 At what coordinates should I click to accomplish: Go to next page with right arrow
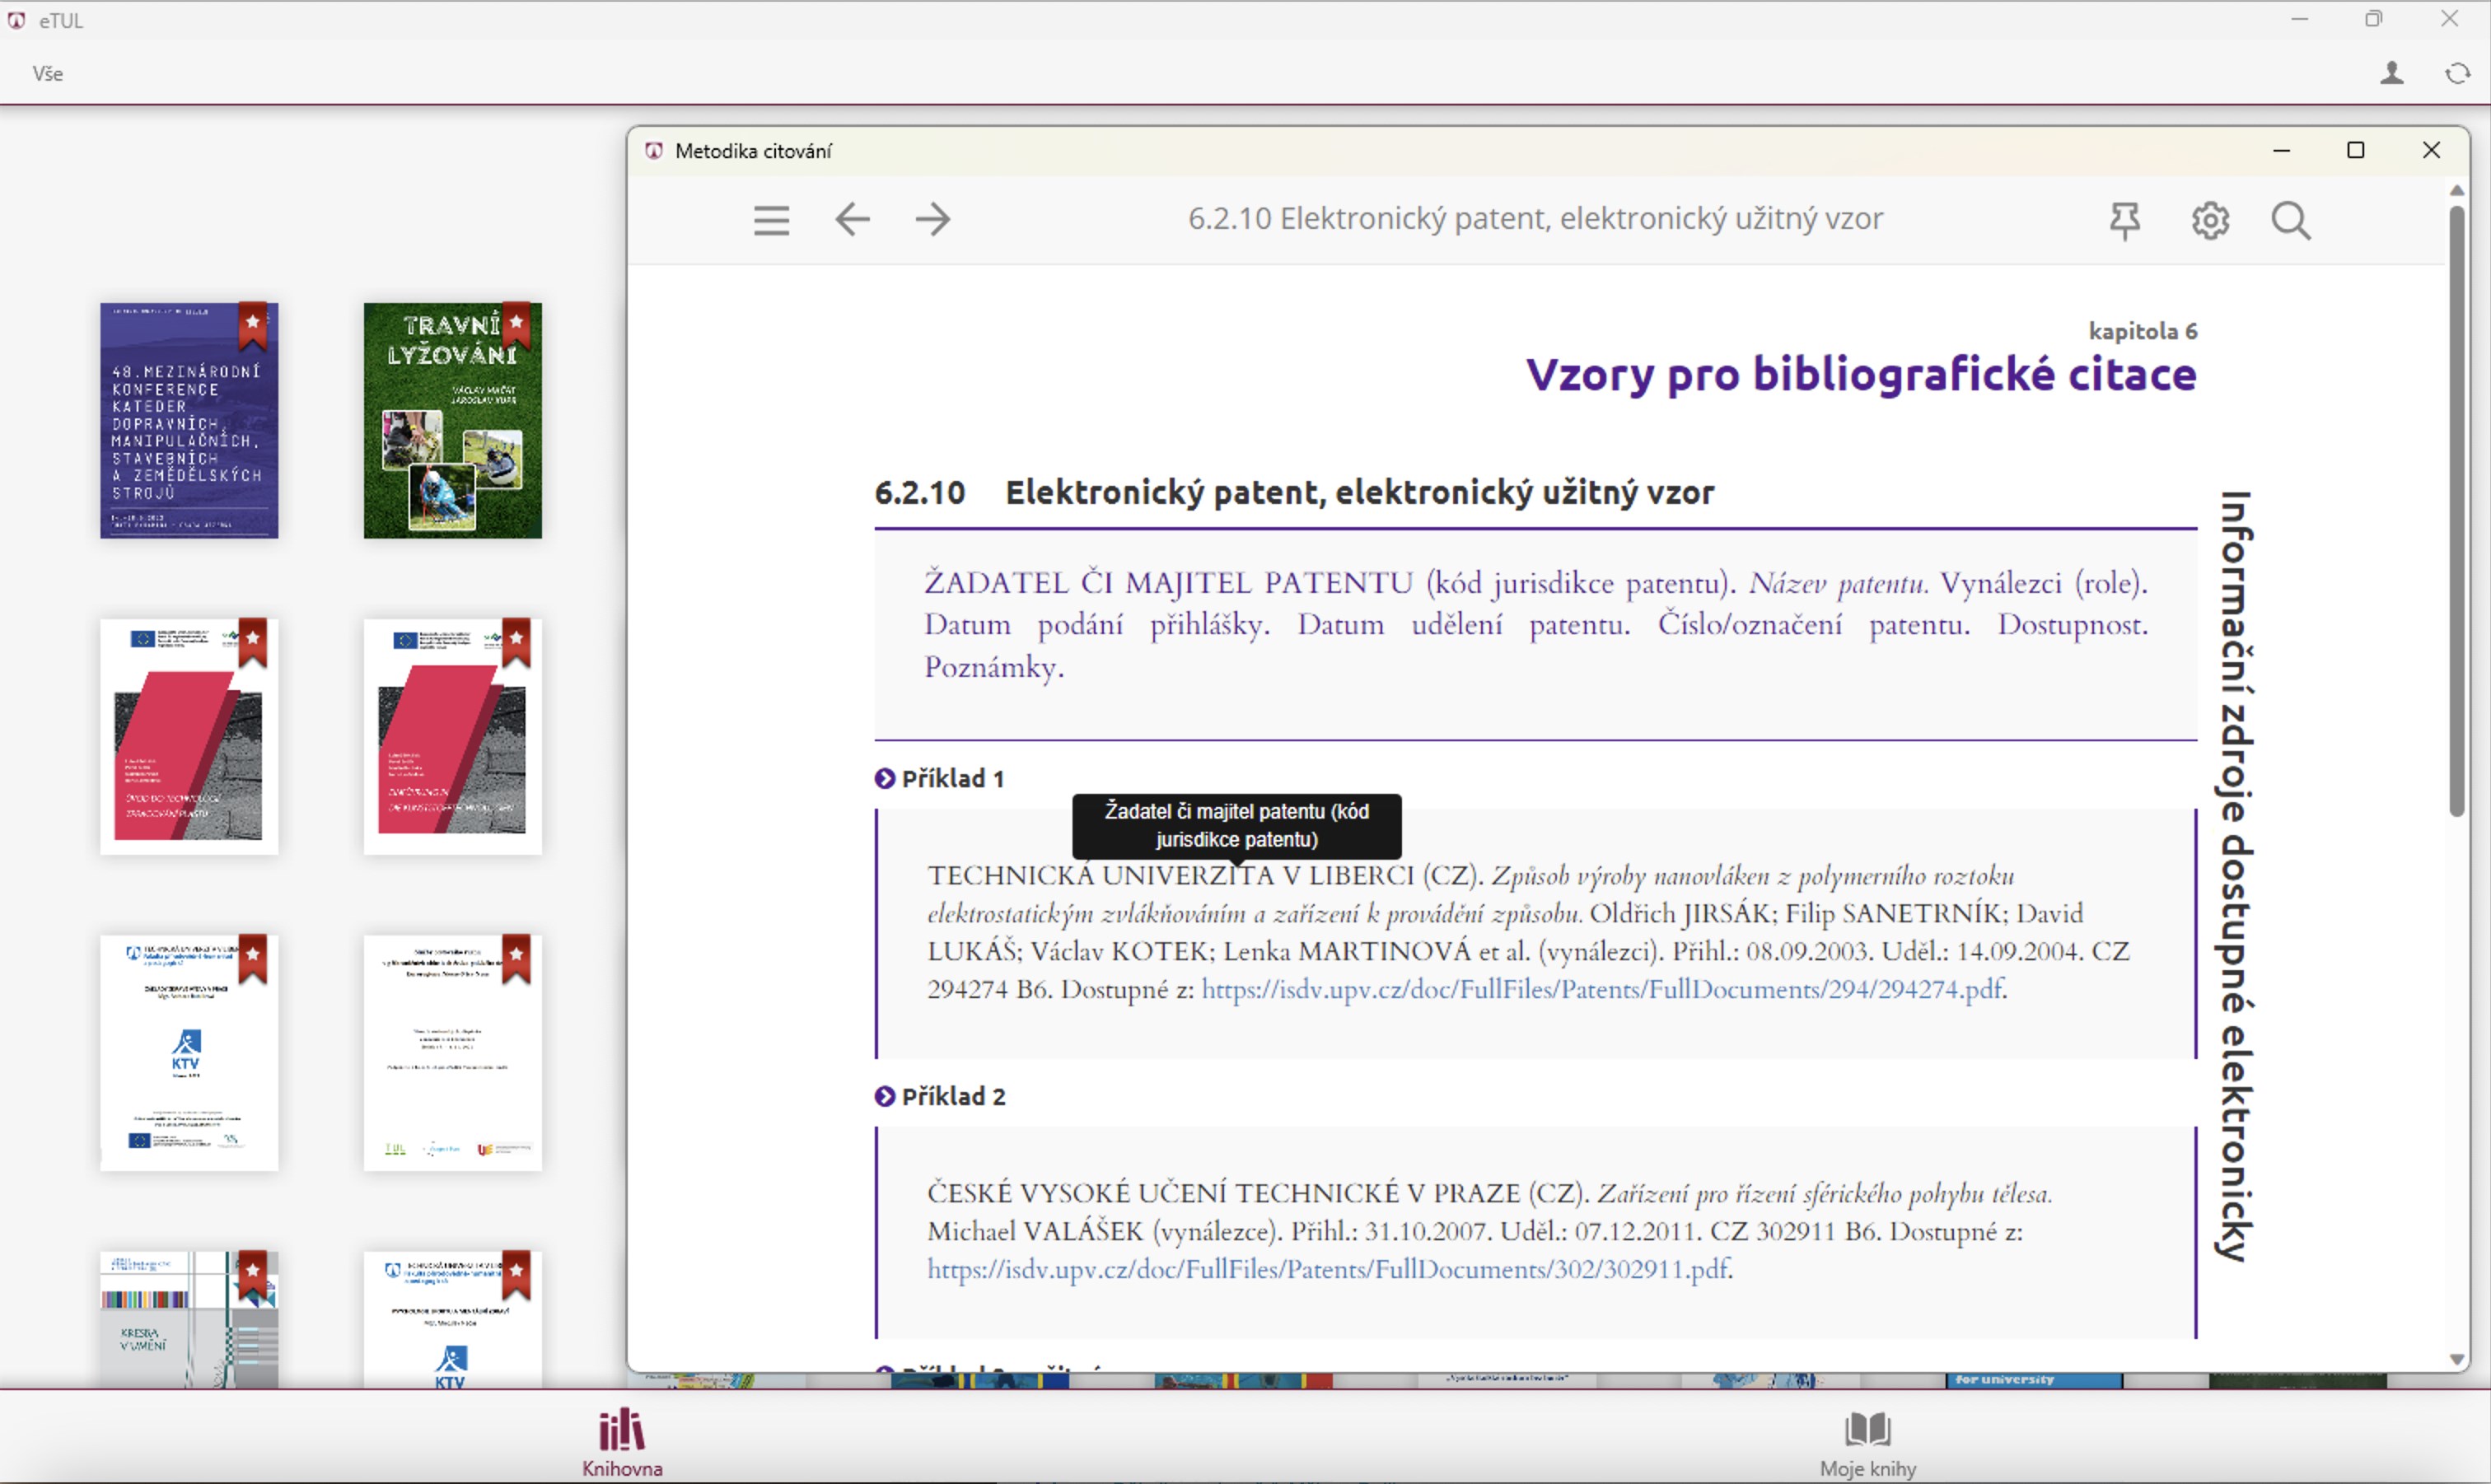tap(933, 219)
